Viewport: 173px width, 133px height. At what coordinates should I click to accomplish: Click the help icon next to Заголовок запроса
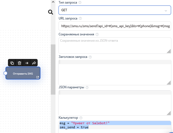(x=90, y=57)
